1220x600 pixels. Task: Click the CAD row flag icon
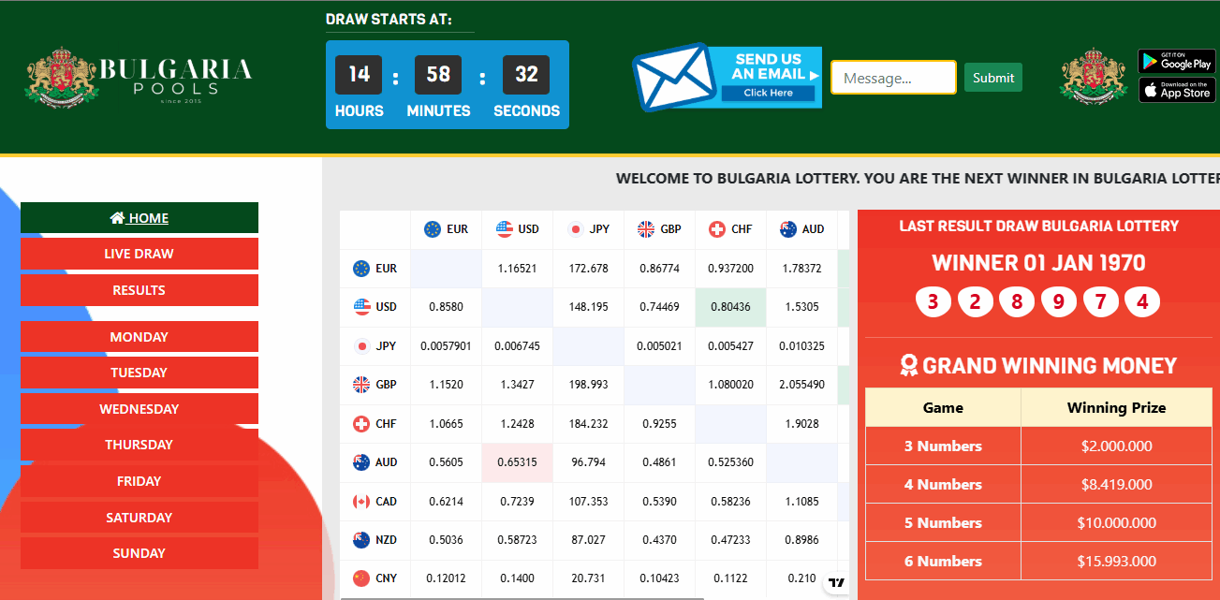pos(361,502)
